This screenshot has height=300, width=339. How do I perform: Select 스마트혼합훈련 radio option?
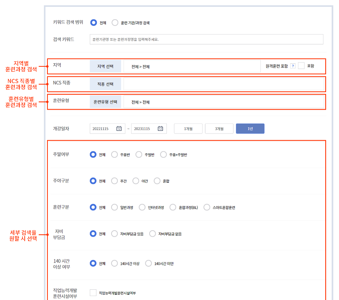(x=207, y=207)
